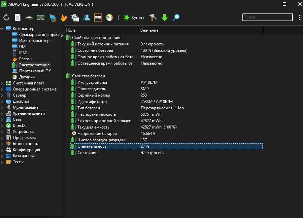The height and width of the screenshot is (218, 303).
Task: Open the toolbar icon right of the flame
Action: click(75, 17)
